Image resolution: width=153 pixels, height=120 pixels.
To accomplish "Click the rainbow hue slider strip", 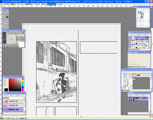I will 23,85.
